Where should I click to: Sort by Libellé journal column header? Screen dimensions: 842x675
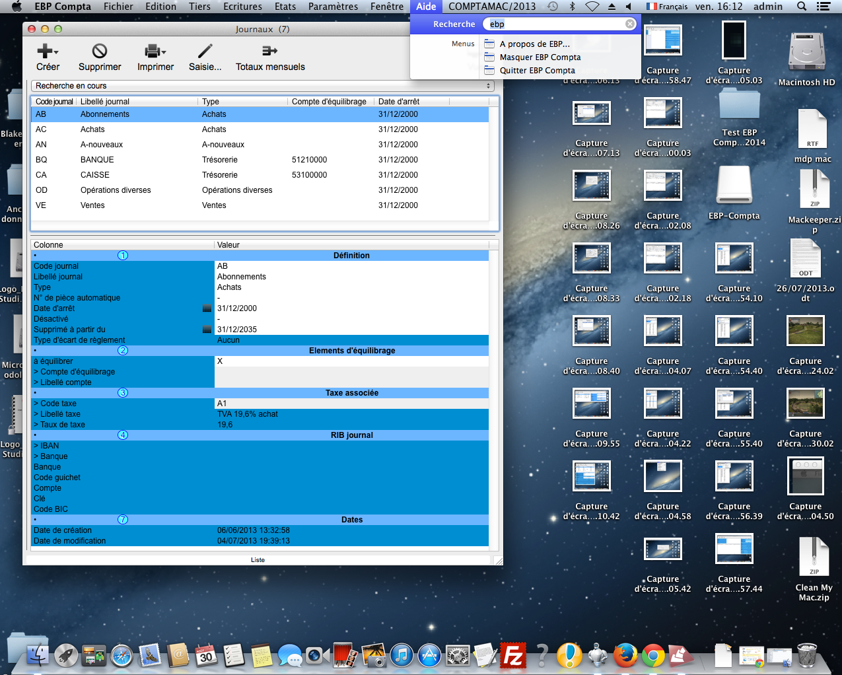pos(137,102)
